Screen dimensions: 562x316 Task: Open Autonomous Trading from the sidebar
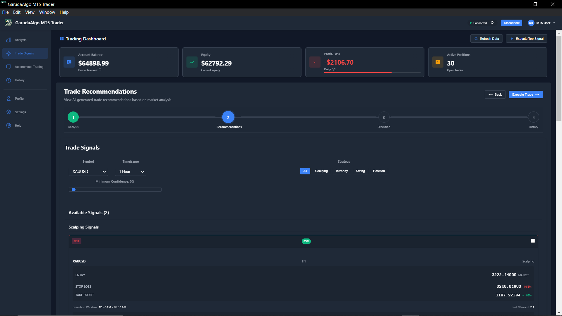coord(8,67)
